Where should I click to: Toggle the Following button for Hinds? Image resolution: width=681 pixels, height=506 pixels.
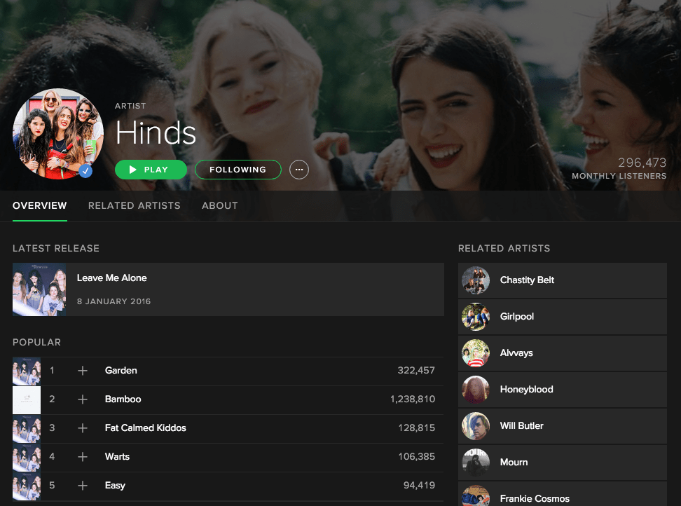click(x=238, y=170)
